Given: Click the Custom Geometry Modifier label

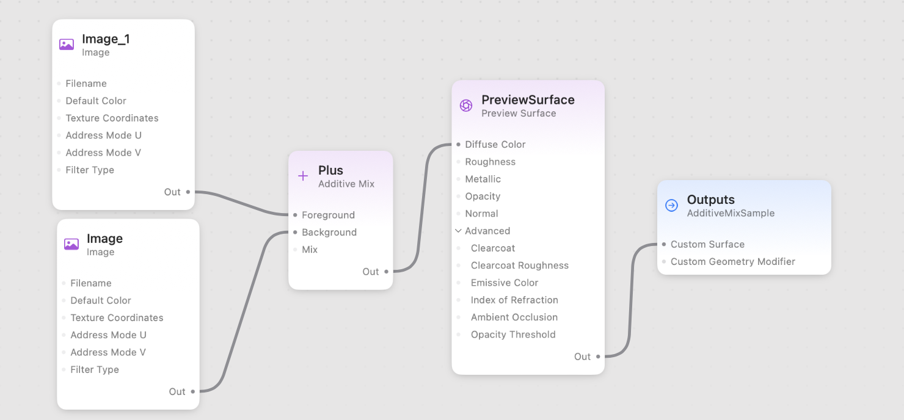Looking at the screenshot, I should 734,261.
